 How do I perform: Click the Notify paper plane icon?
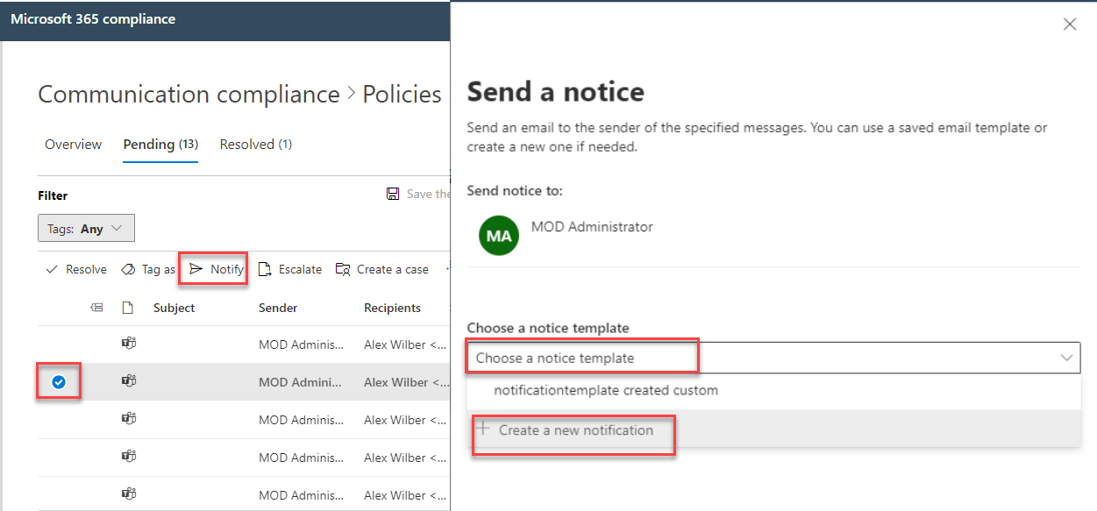[x=196, y=269]
